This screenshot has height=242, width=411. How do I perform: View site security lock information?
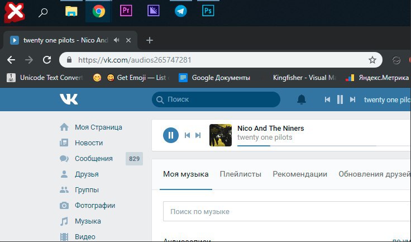(69, 60)
